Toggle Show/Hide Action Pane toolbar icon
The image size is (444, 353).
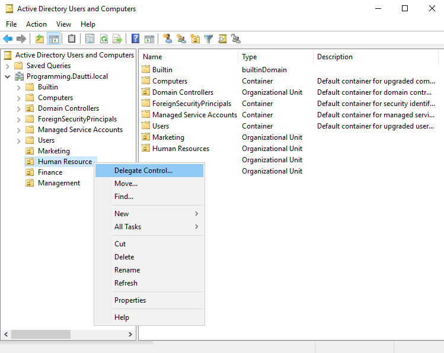[x=149, y=38]
